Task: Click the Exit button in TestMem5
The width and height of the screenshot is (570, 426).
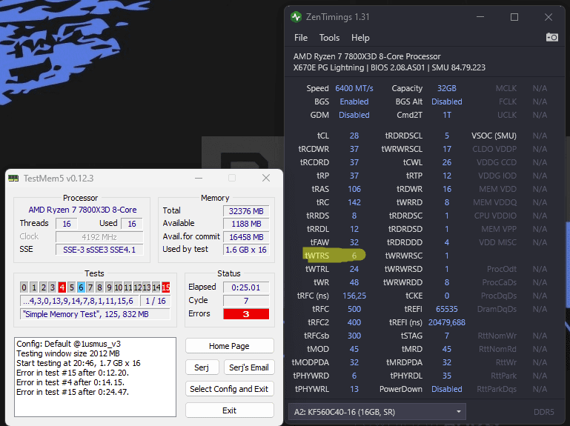Action: [229, 410]
